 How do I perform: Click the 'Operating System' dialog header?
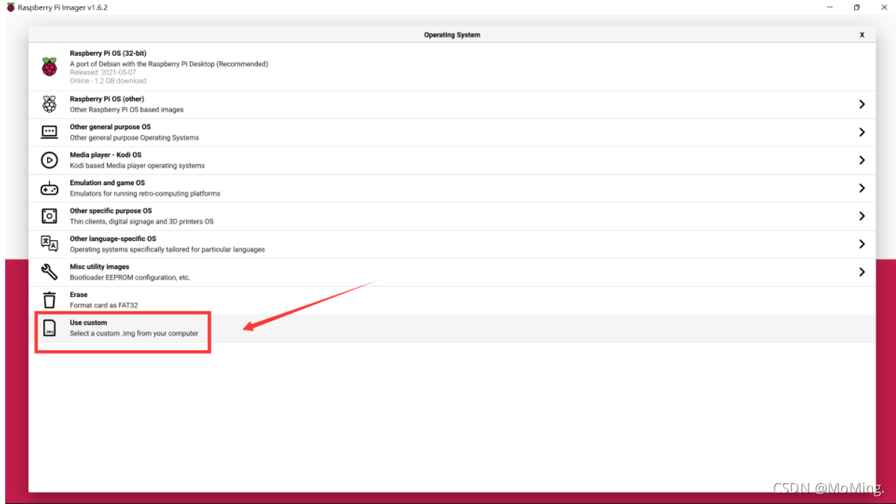(452, 35)
